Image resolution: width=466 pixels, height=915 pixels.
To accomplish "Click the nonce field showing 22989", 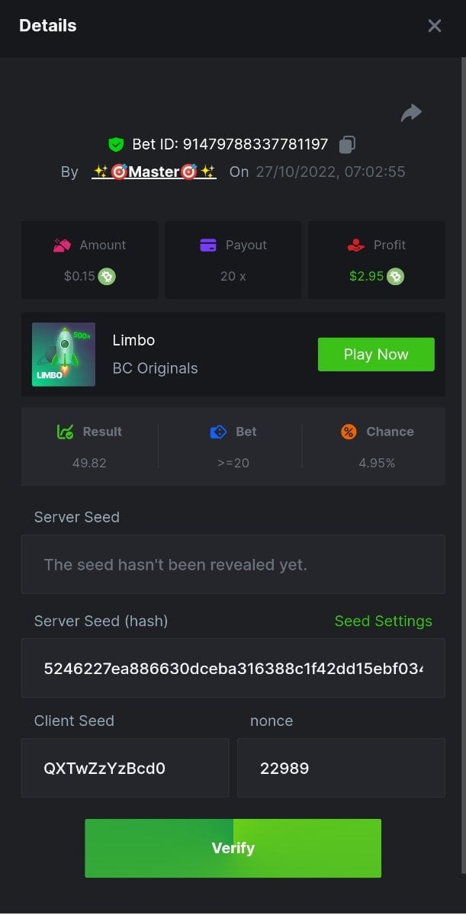I will pyautogui.click(x=341, y=768).
